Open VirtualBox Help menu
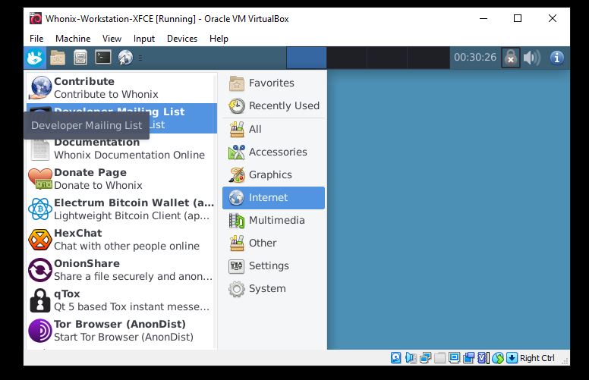 (219, 39)
